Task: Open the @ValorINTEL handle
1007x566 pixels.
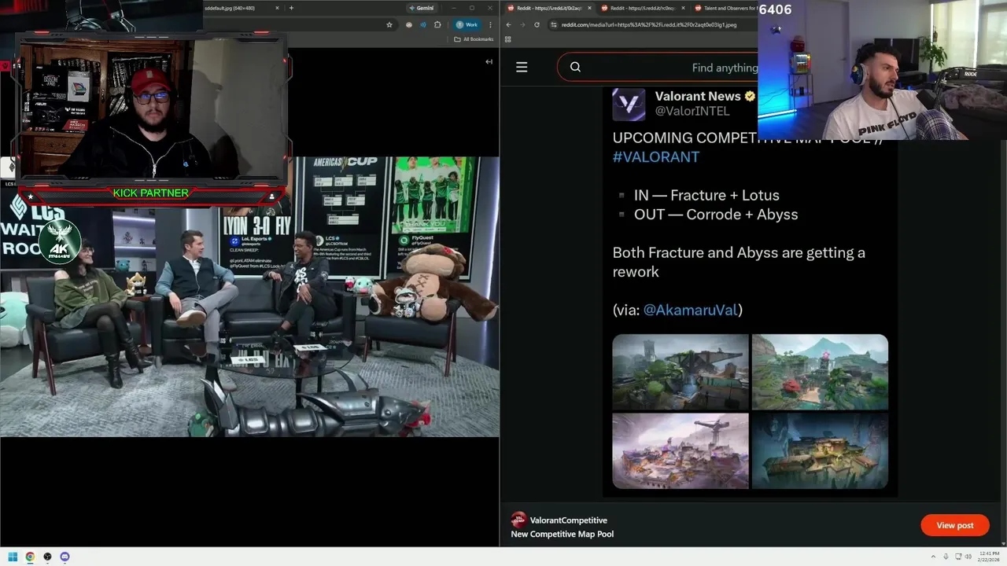Action: (692, 112)
